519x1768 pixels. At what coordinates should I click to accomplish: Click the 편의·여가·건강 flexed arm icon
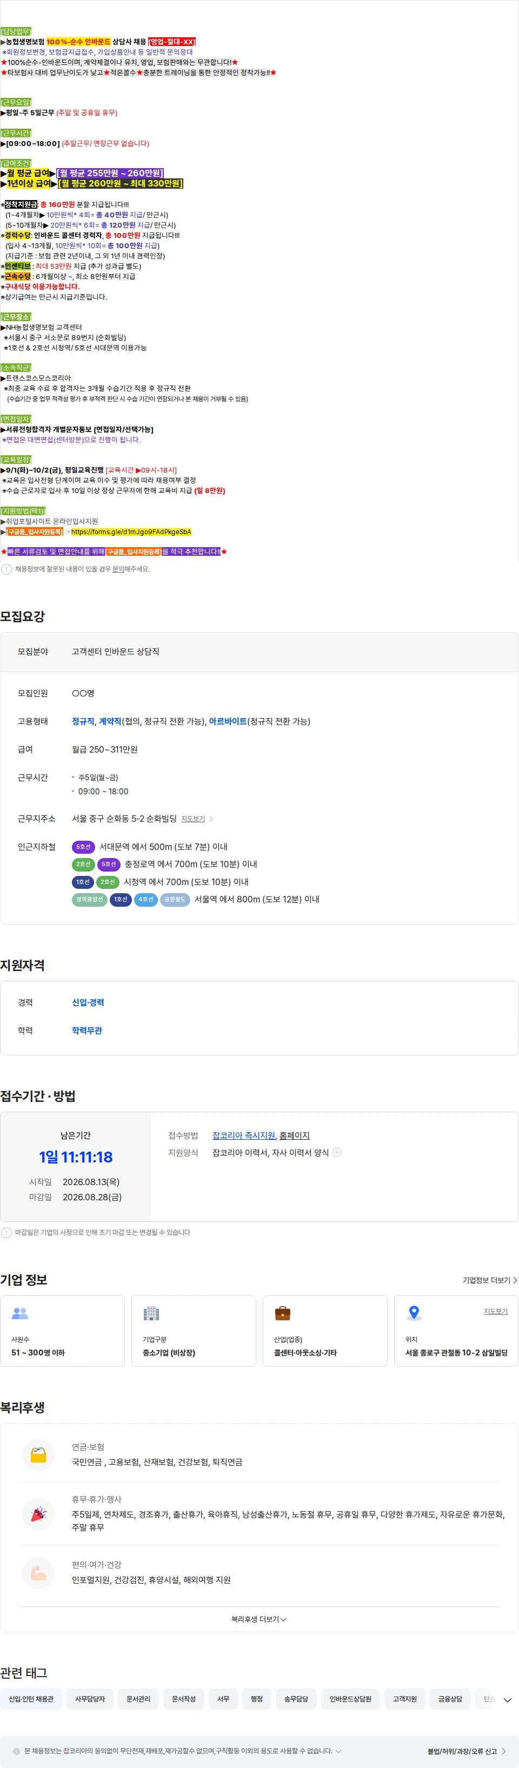(38, 1572)
